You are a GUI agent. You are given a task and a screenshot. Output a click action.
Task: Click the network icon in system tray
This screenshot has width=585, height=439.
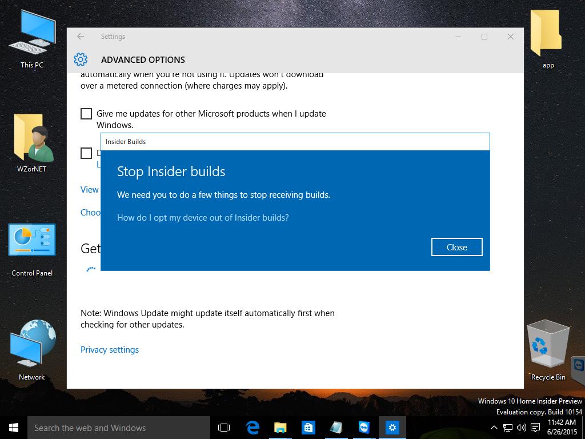pyautogui.click(x=507, y=428)
